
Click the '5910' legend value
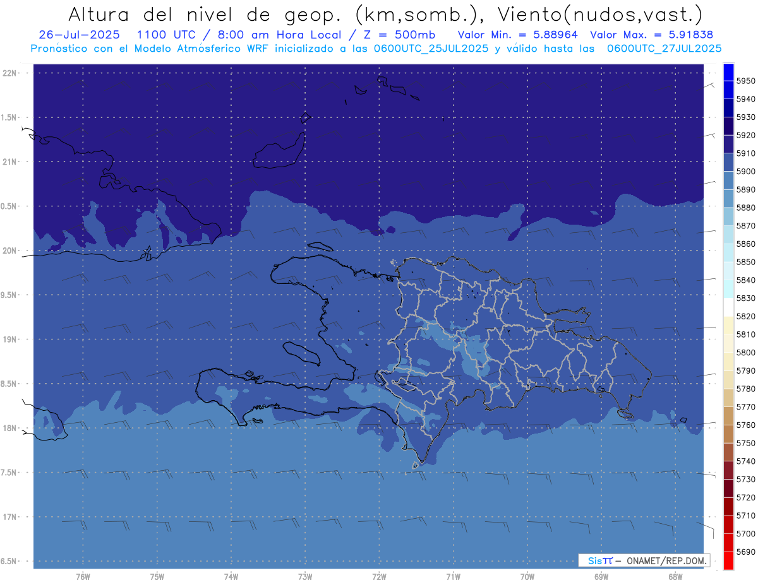[x=746, y=153]
